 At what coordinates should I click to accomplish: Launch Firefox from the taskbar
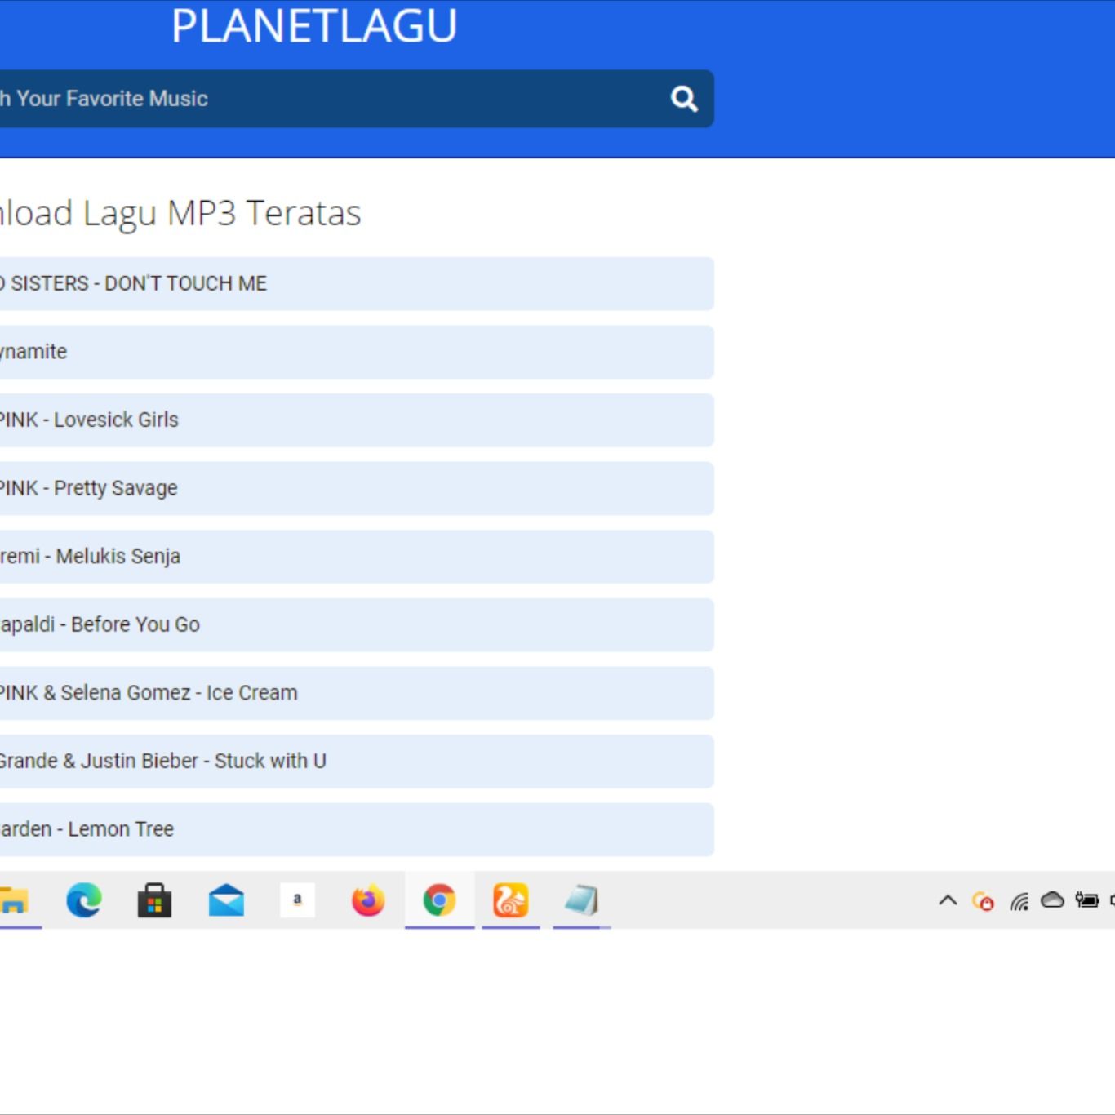pyautogui.click(x=368, y=900)
